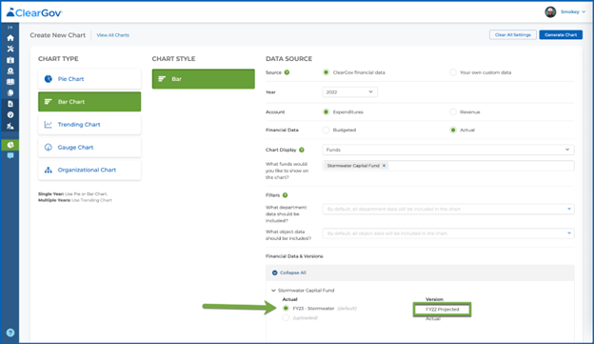594x344 pixels.
Task: Expand the sidebar with arrow icon
Action: (x=10, y=28)
